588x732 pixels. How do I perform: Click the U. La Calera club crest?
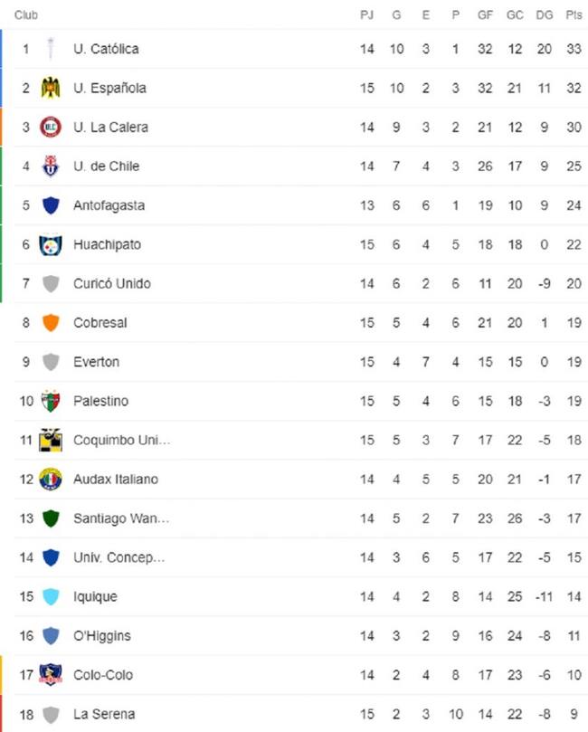tap(51, 128)
